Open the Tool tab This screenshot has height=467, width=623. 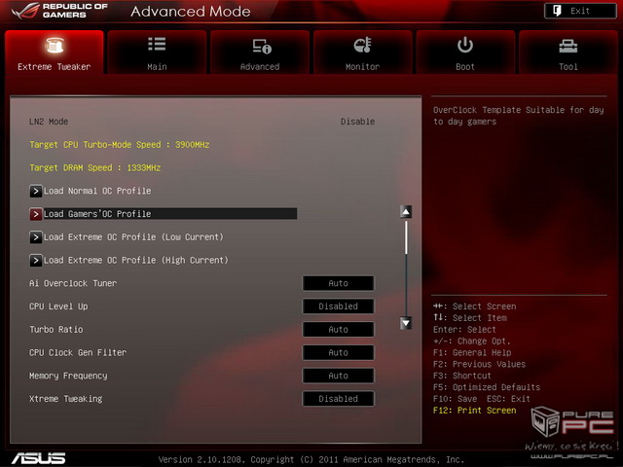568,53
